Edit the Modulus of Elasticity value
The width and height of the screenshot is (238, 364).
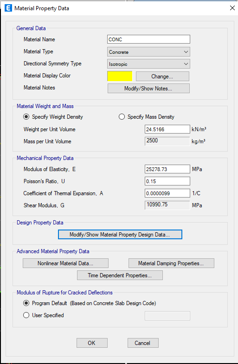pyautogui.click(x=167, y=169)
